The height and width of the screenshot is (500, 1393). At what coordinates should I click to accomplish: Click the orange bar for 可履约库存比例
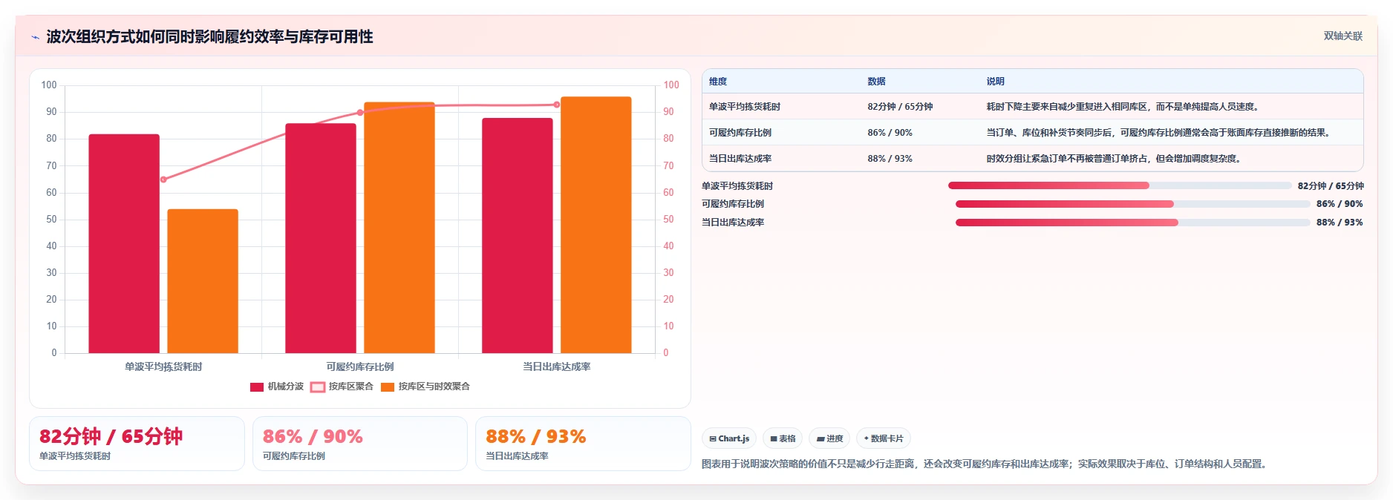click(399, 228)
